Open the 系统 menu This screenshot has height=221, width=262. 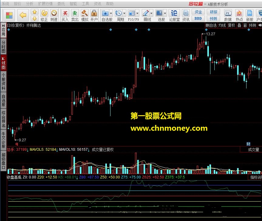click(x=5, y=4)
